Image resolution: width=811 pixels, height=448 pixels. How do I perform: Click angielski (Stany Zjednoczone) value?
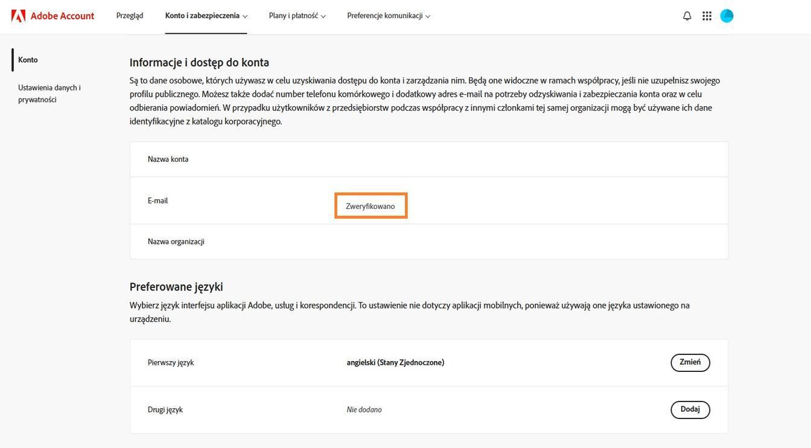click(x=395, y=363)
